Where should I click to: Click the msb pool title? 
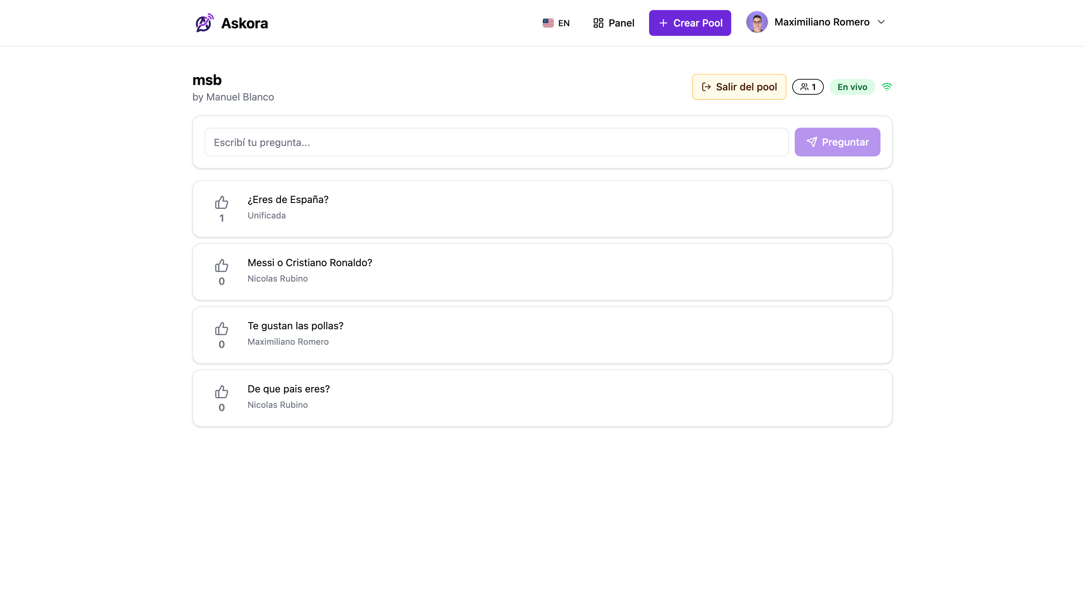207,80
